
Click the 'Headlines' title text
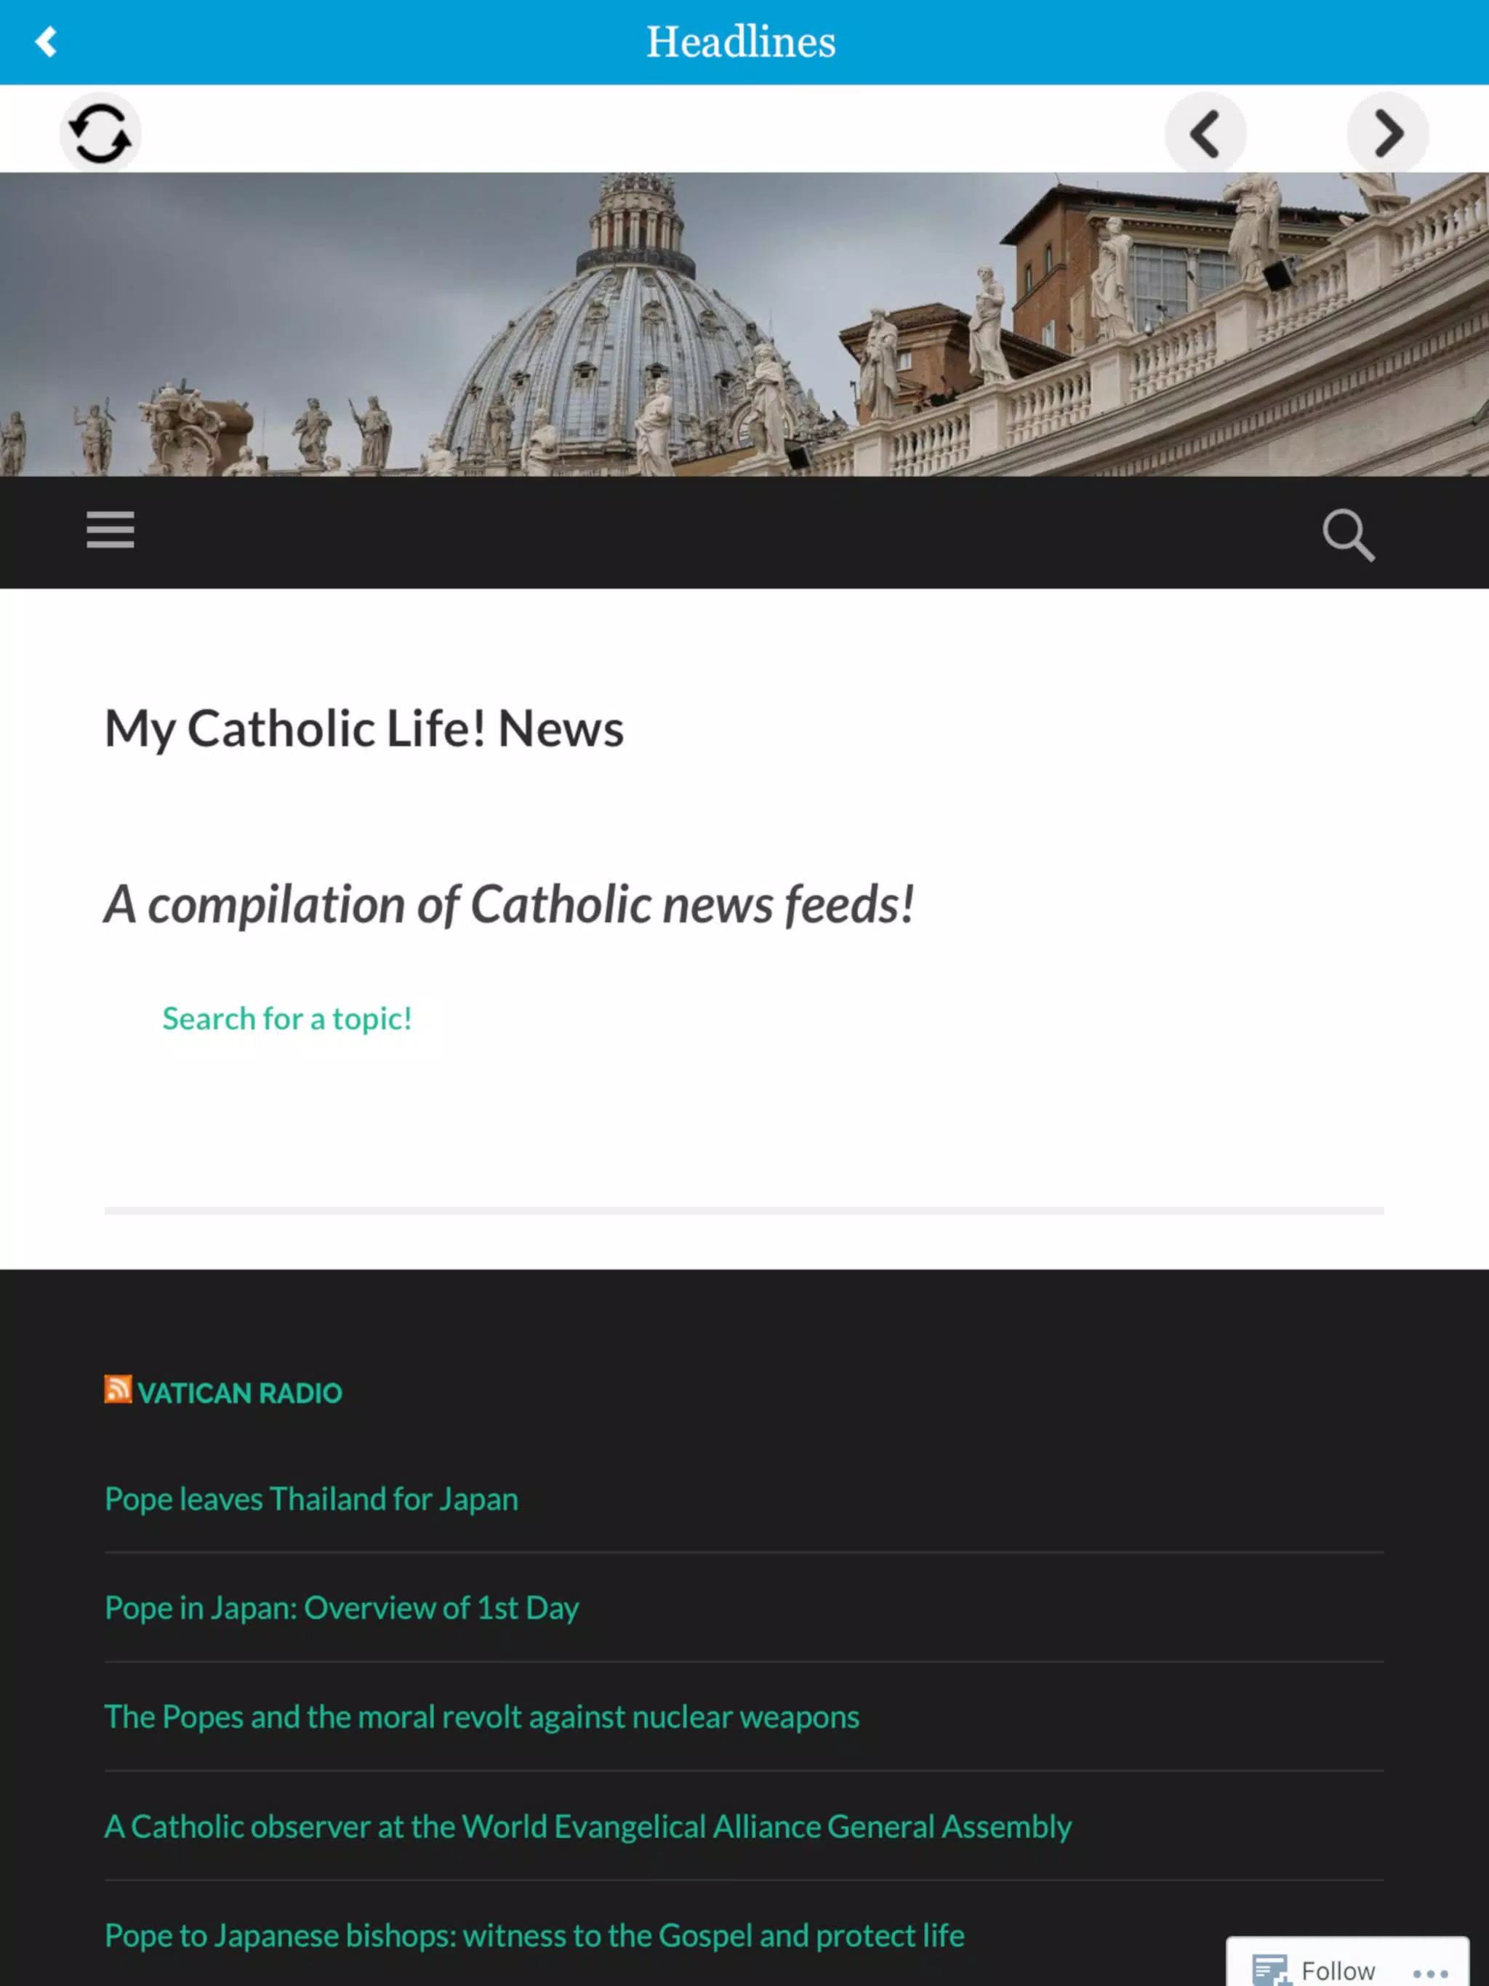pyautogui.click(x=741, y=42)
